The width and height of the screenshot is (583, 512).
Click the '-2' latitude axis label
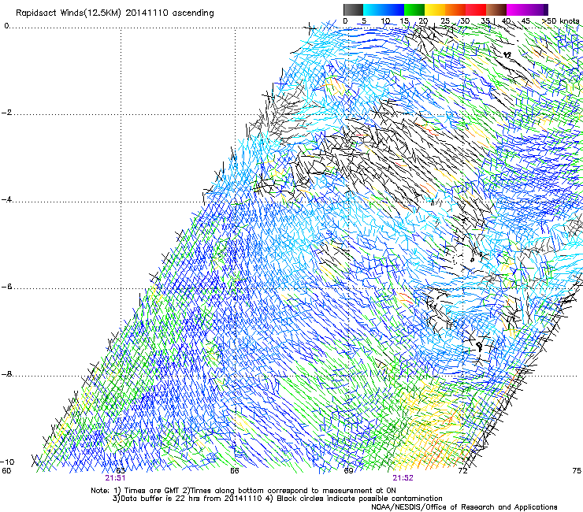tap(6, 113)
